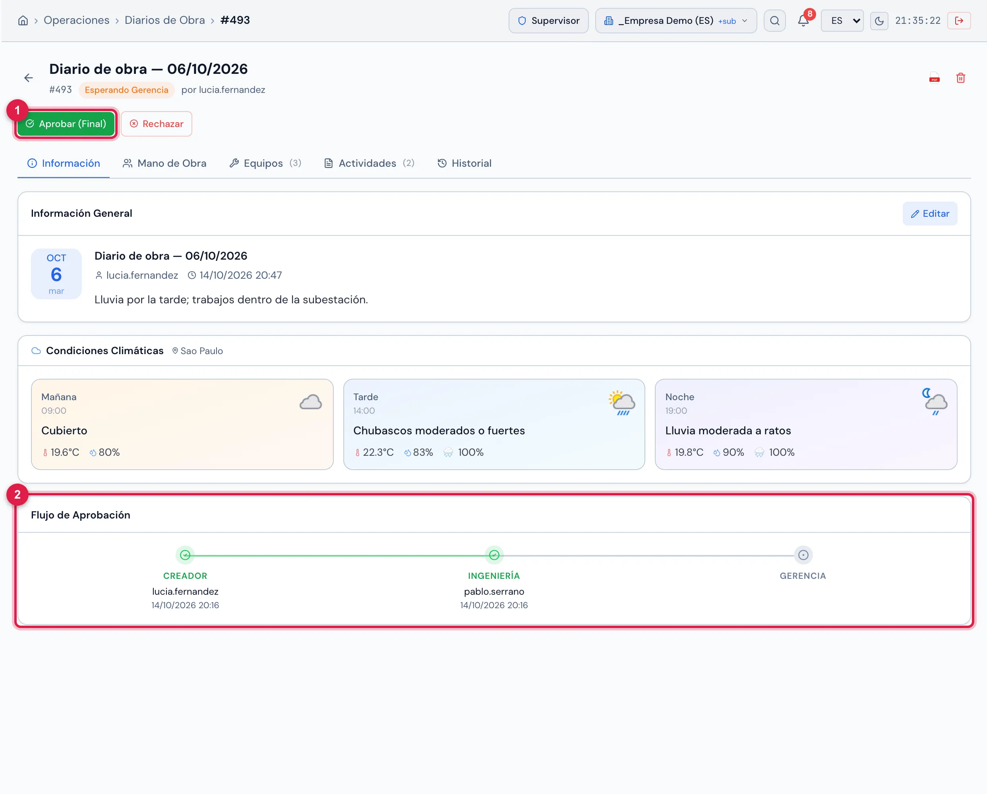Image resolution: width=987 pixels, height=794 pixels.
Task: Click the 14/10/2026 20:47 timestamp
Action: pyautogui.click(x=235, y=276)
